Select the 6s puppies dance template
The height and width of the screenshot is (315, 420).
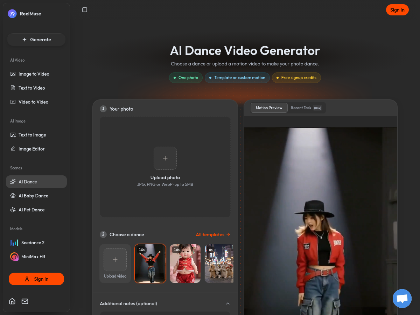[219, 264]
